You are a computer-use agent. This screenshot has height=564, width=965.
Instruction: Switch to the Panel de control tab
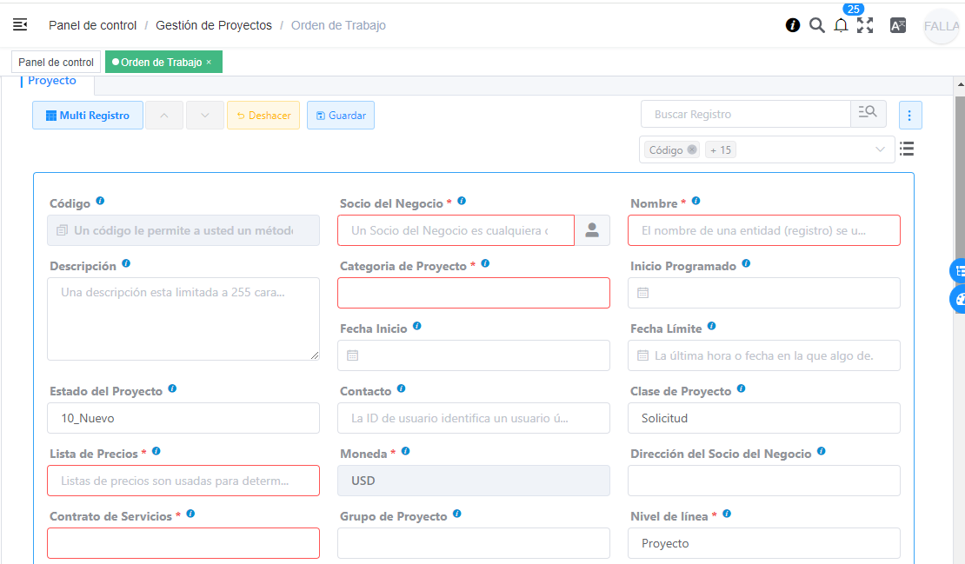55,62
